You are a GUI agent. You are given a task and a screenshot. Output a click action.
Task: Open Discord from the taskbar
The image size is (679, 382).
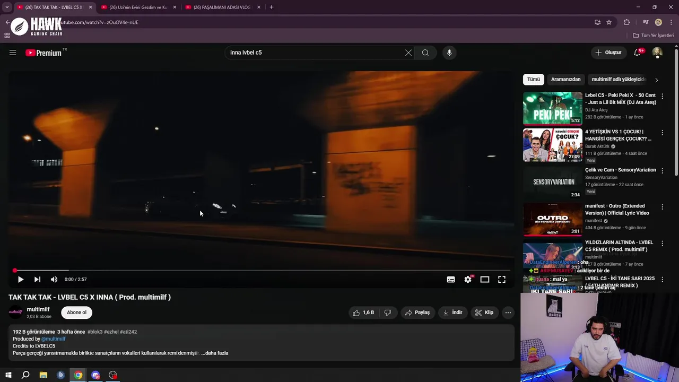(95, 375)
